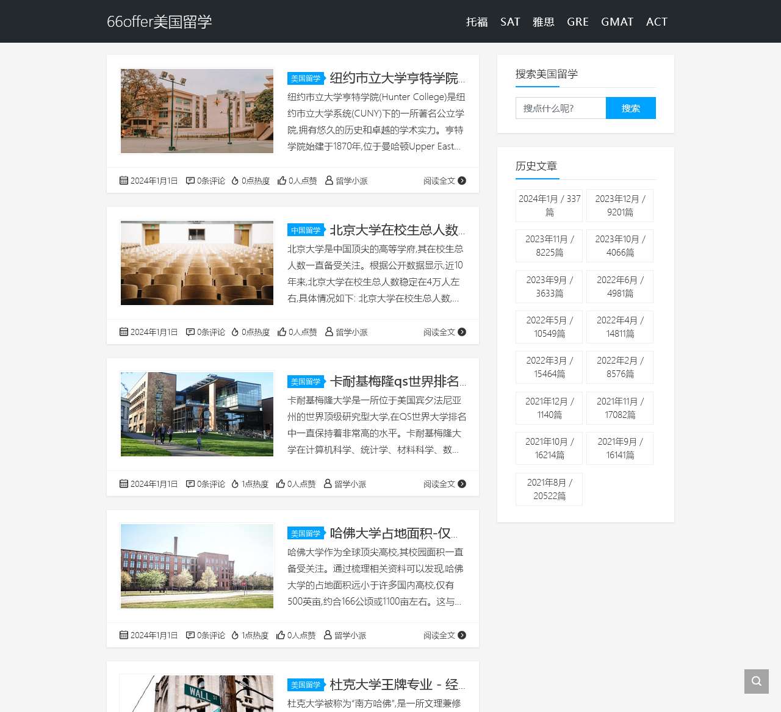Click the author icon on 卡耐基梅隆qs世界排名 post
Screen dimensions: 781x712
pyautogui.click(x=328, y=484)
